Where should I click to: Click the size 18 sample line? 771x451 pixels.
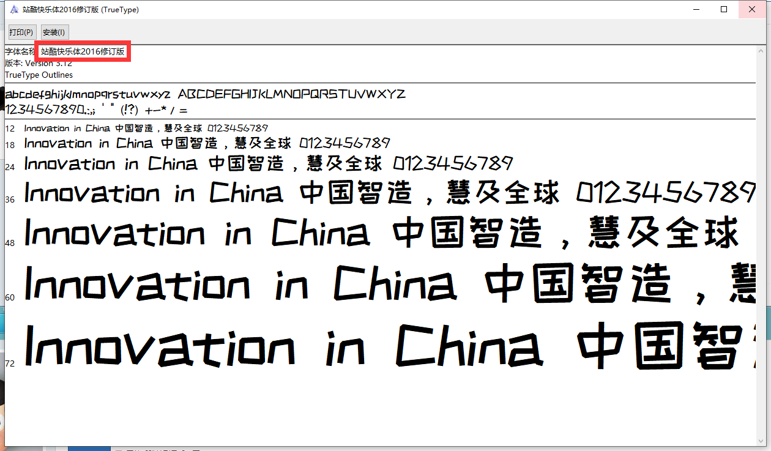pos(207,144)
